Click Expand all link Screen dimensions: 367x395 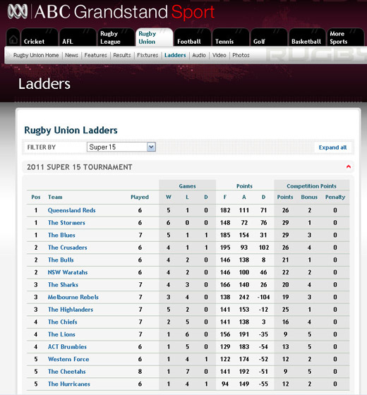tap(332, 147)
